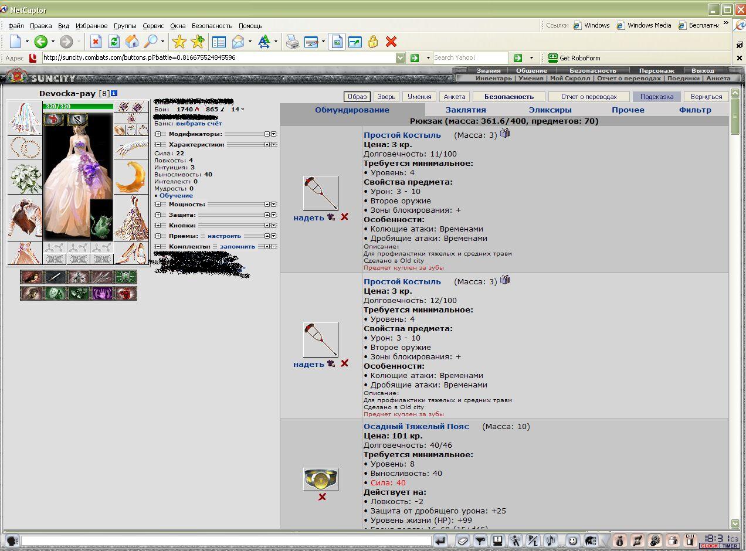Open the Файл menu

pyautogui.click(x=16, y=26)
